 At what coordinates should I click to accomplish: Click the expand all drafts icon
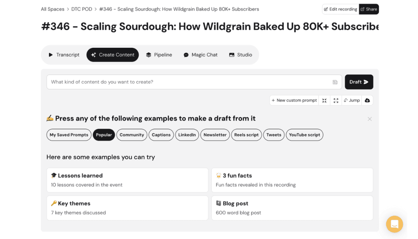336,101
